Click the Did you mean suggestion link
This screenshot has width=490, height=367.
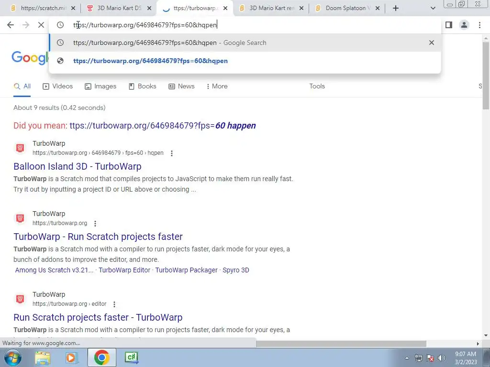(x=163, y=126)
